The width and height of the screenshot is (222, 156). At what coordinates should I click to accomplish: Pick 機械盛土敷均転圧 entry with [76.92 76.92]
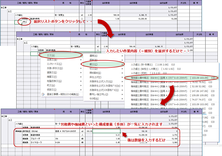click(x=172, y=82)
